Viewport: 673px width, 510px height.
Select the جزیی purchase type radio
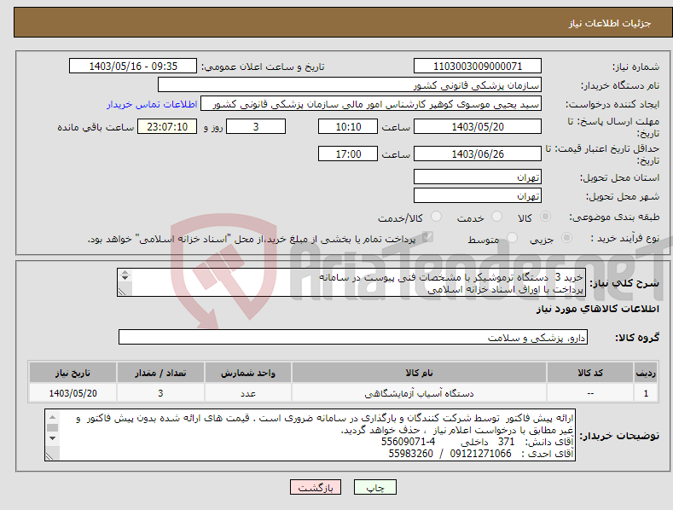pyautogui.click(x=566, y=238)
